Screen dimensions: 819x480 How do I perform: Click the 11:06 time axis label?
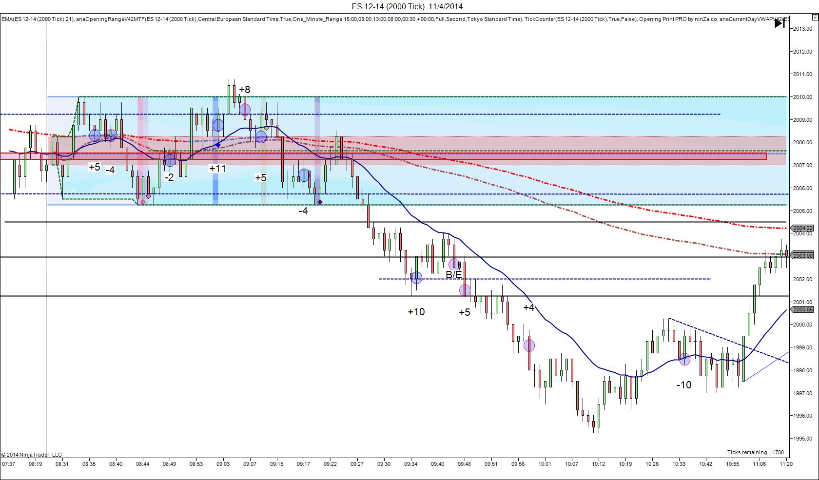tap(760, 464)
